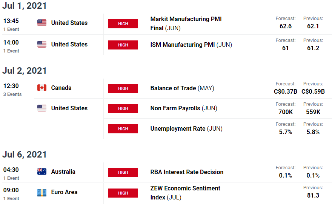Screen dimensions: 332x204
Task: Click the US flag beside 14:00 event
Action: tap(42, 44)
